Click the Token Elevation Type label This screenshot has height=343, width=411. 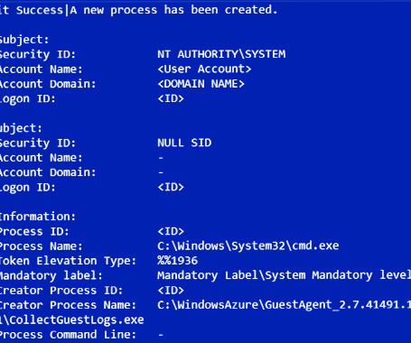(68, 261)
